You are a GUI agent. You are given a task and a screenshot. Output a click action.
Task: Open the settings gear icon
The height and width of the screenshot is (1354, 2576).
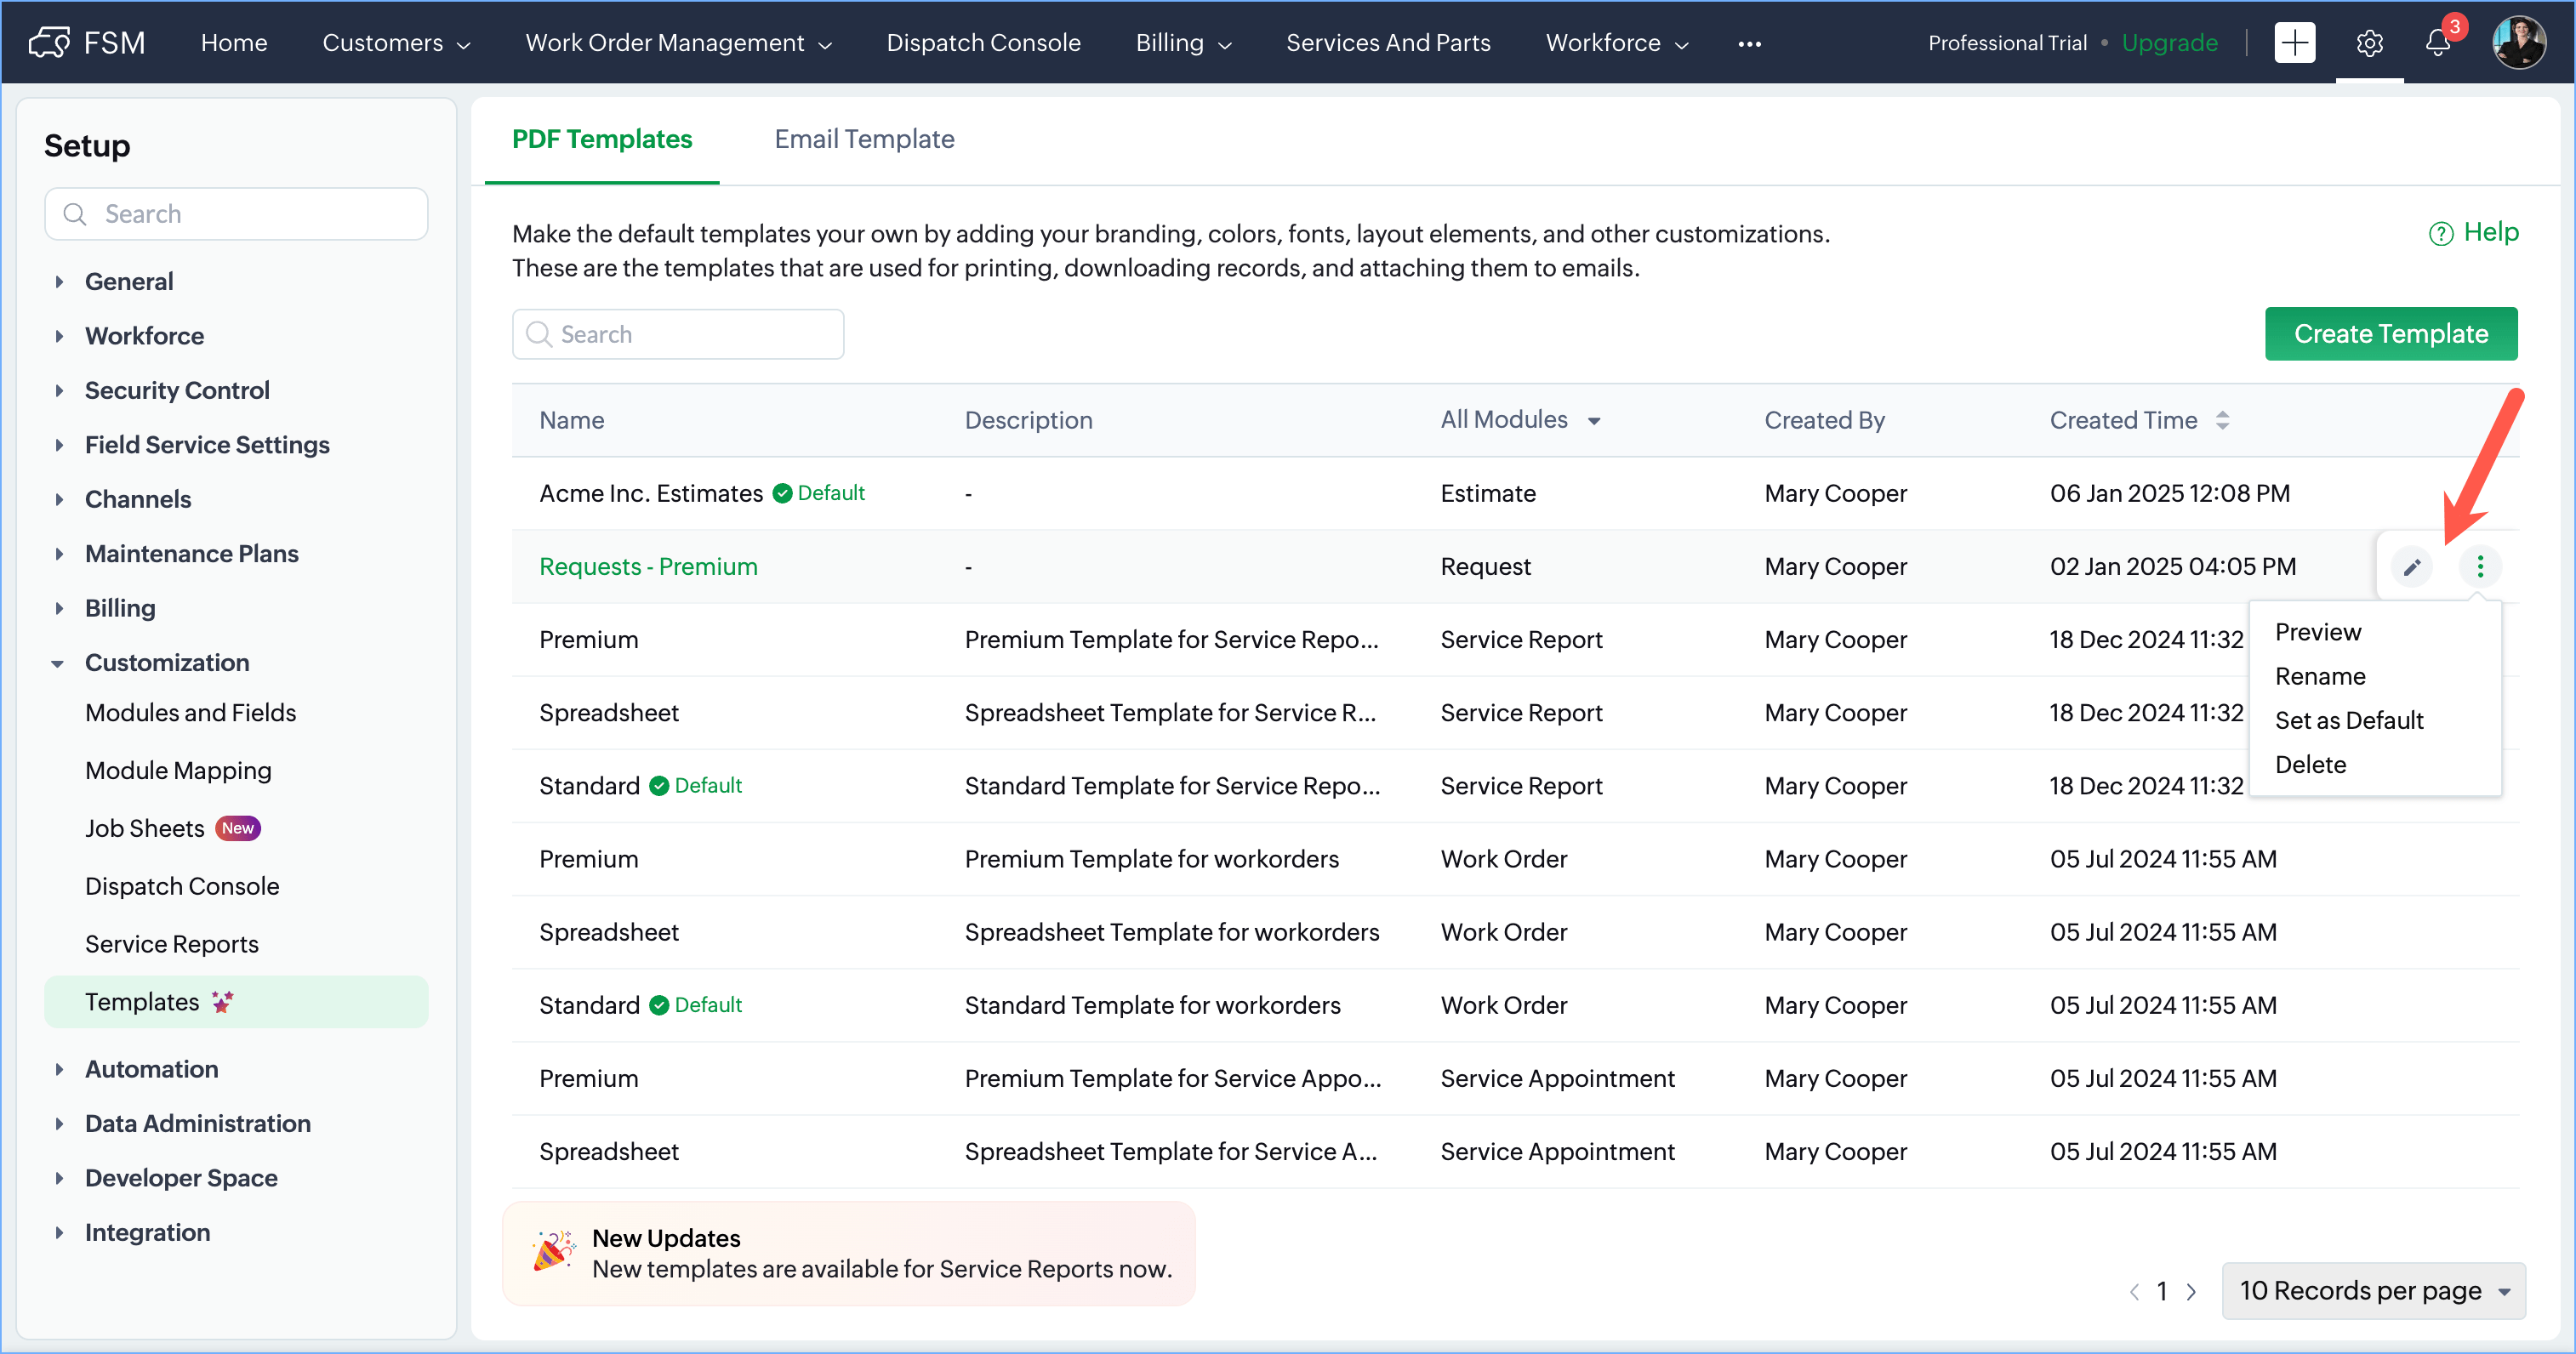pyautogui.click(x=2368, y=43)
